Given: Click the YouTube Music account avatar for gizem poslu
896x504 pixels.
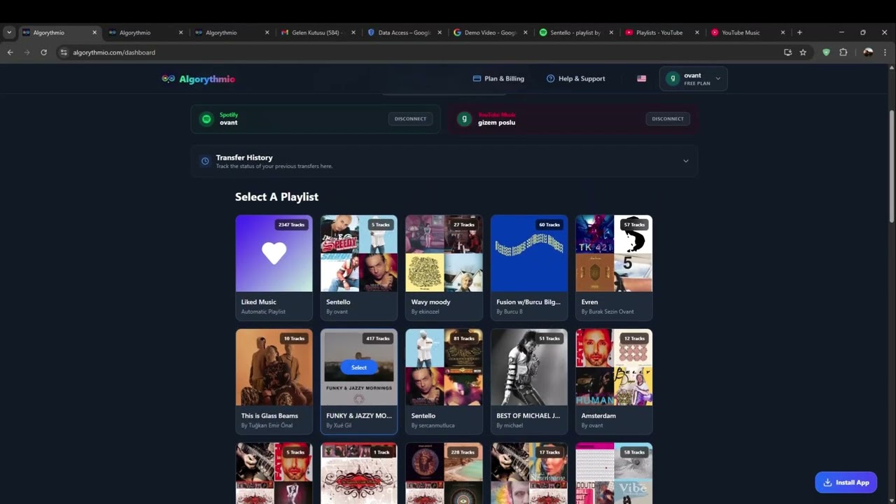Looking at the screenshot, I should [464, 119].
